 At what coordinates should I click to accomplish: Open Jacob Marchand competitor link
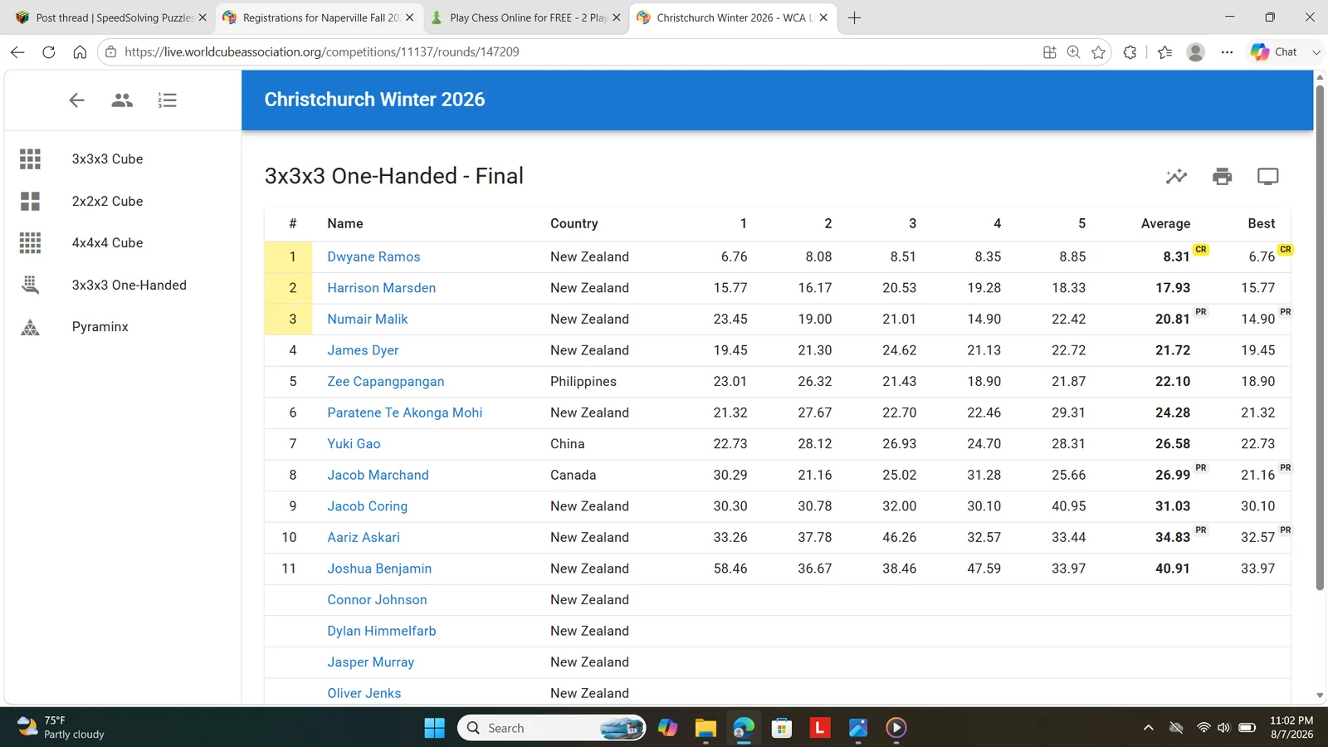tap(378, 475)
